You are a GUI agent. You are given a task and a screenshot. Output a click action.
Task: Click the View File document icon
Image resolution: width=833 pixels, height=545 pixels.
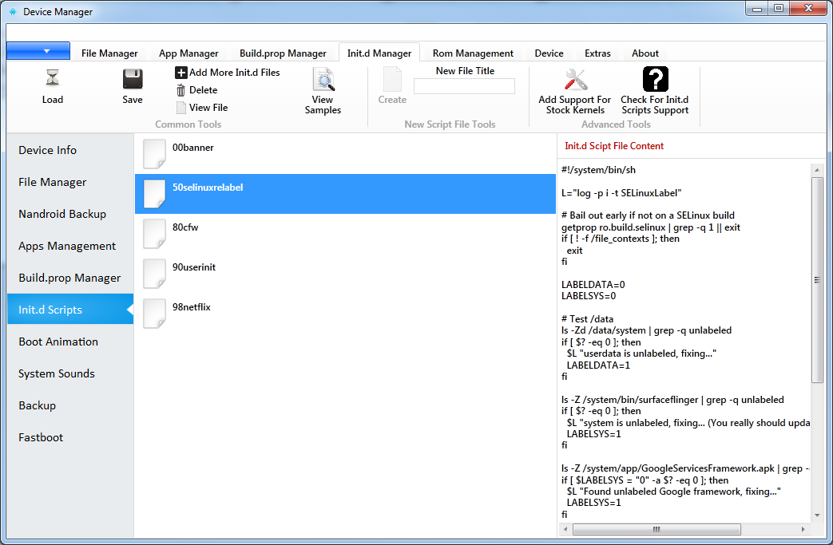click(181, 108)
